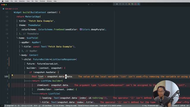190x107 pixels.
Task: Click 'FutureBuilder' in the child line
Action: click(42, 59)
